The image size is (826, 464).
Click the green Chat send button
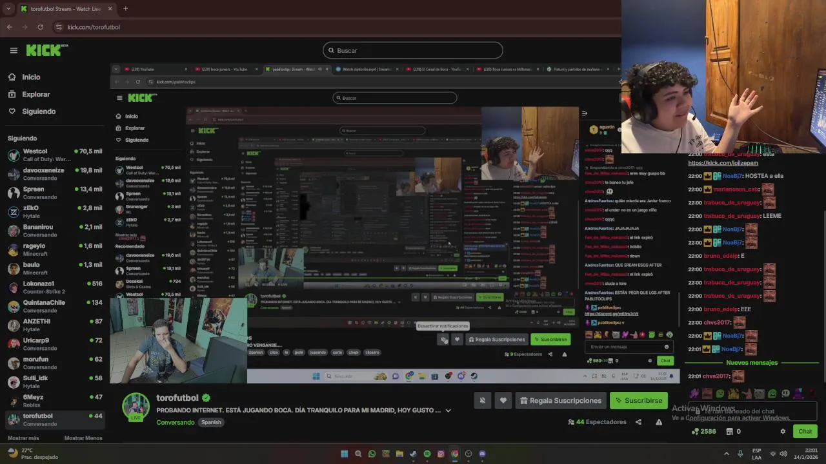(805, 431)
